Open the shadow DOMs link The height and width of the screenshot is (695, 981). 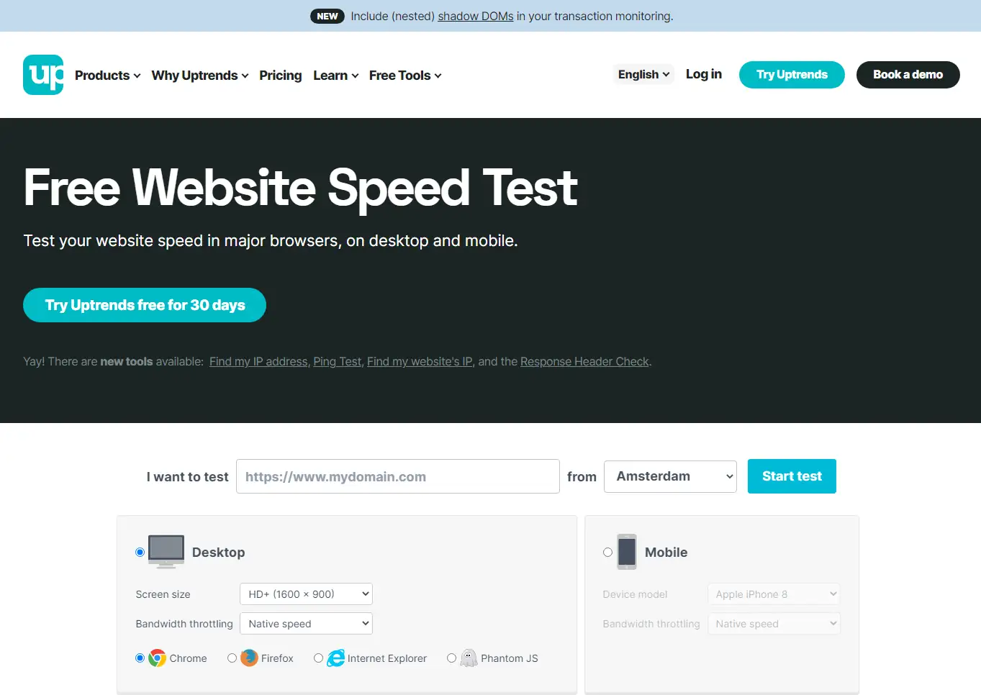pyautogui.click(x=476, y=16)
